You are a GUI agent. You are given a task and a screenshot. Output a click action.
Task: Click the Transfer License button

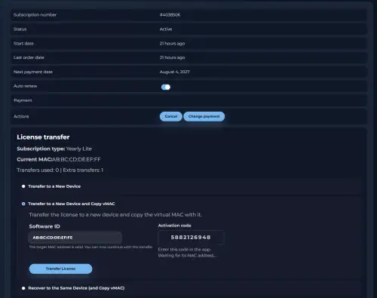click(x=60, y=269)
